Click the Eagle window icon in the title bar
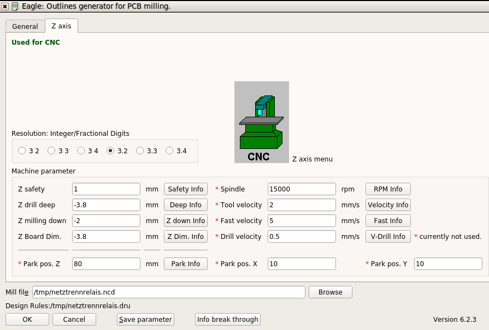489x330 pixels. tap(15, 6)
